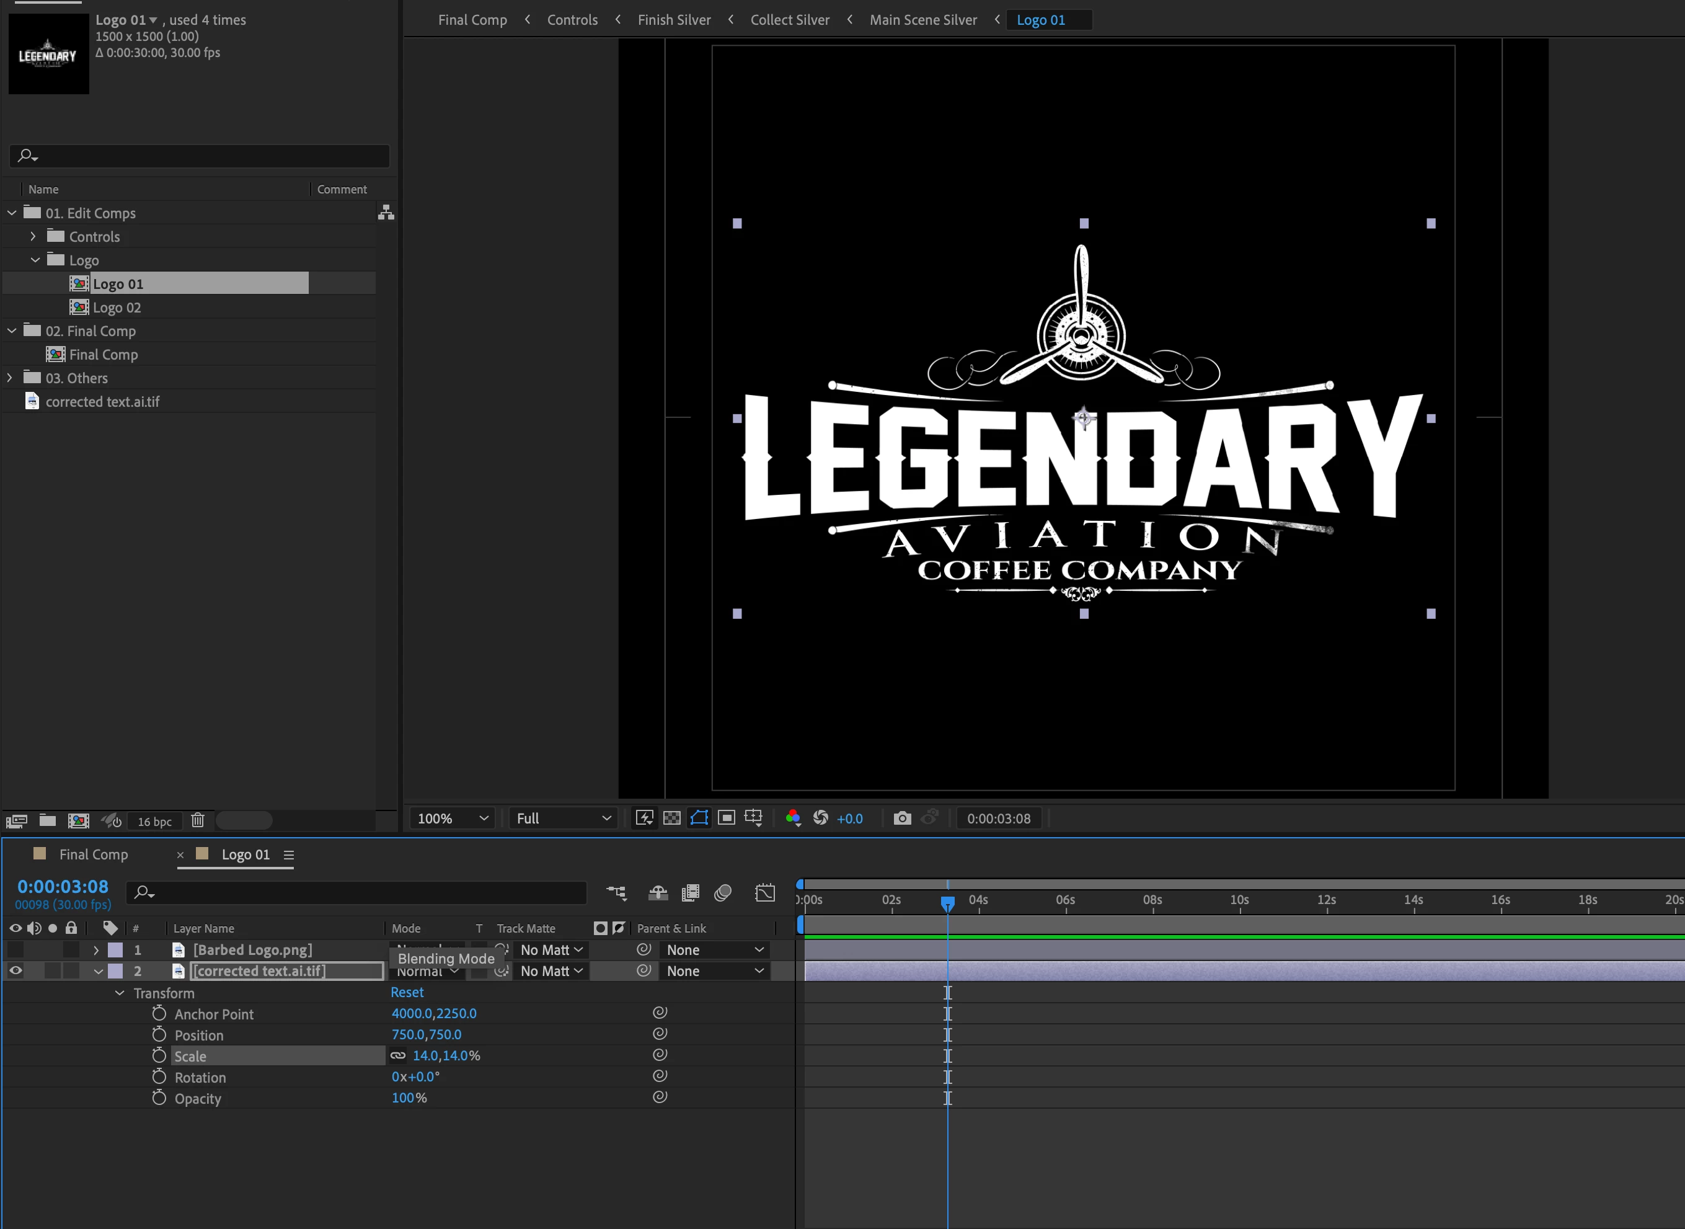1685x1229 pixels.
Task: Toggle the transparency grid icon
Action: coord(671,819)
